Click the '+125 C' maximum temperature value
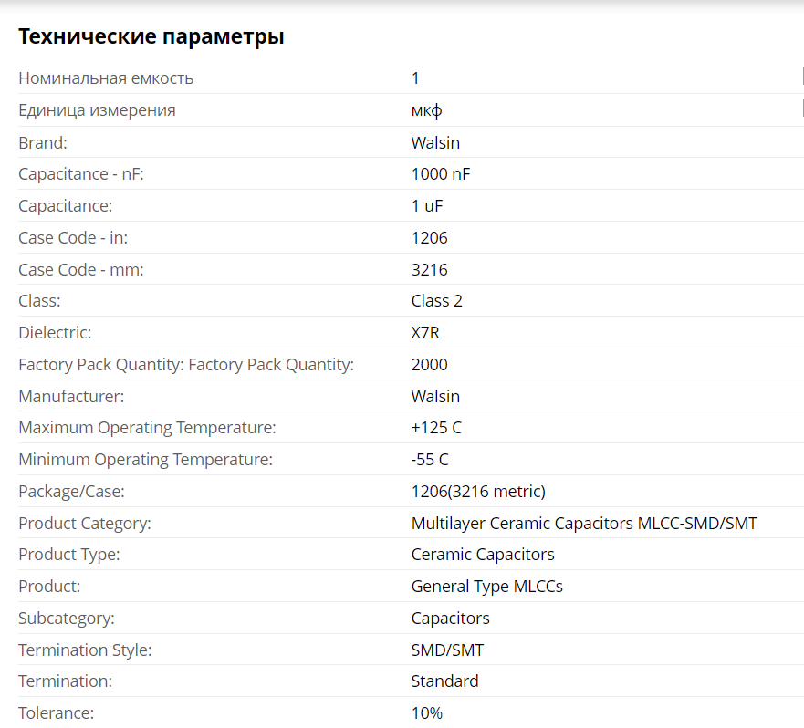 coord(436,428)
